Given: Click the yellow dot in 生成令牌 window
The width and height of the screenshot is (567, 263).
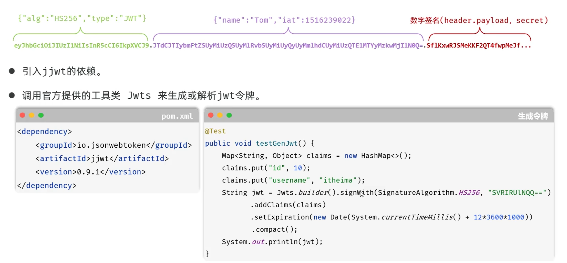Looking at the screenshot, I should [x=220, y=115].
